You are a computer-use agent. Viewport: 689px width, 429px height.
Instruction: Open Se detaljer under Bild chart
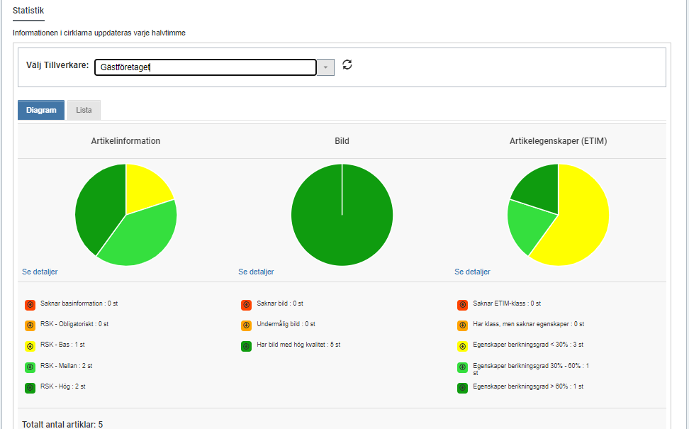pos(256,272)
